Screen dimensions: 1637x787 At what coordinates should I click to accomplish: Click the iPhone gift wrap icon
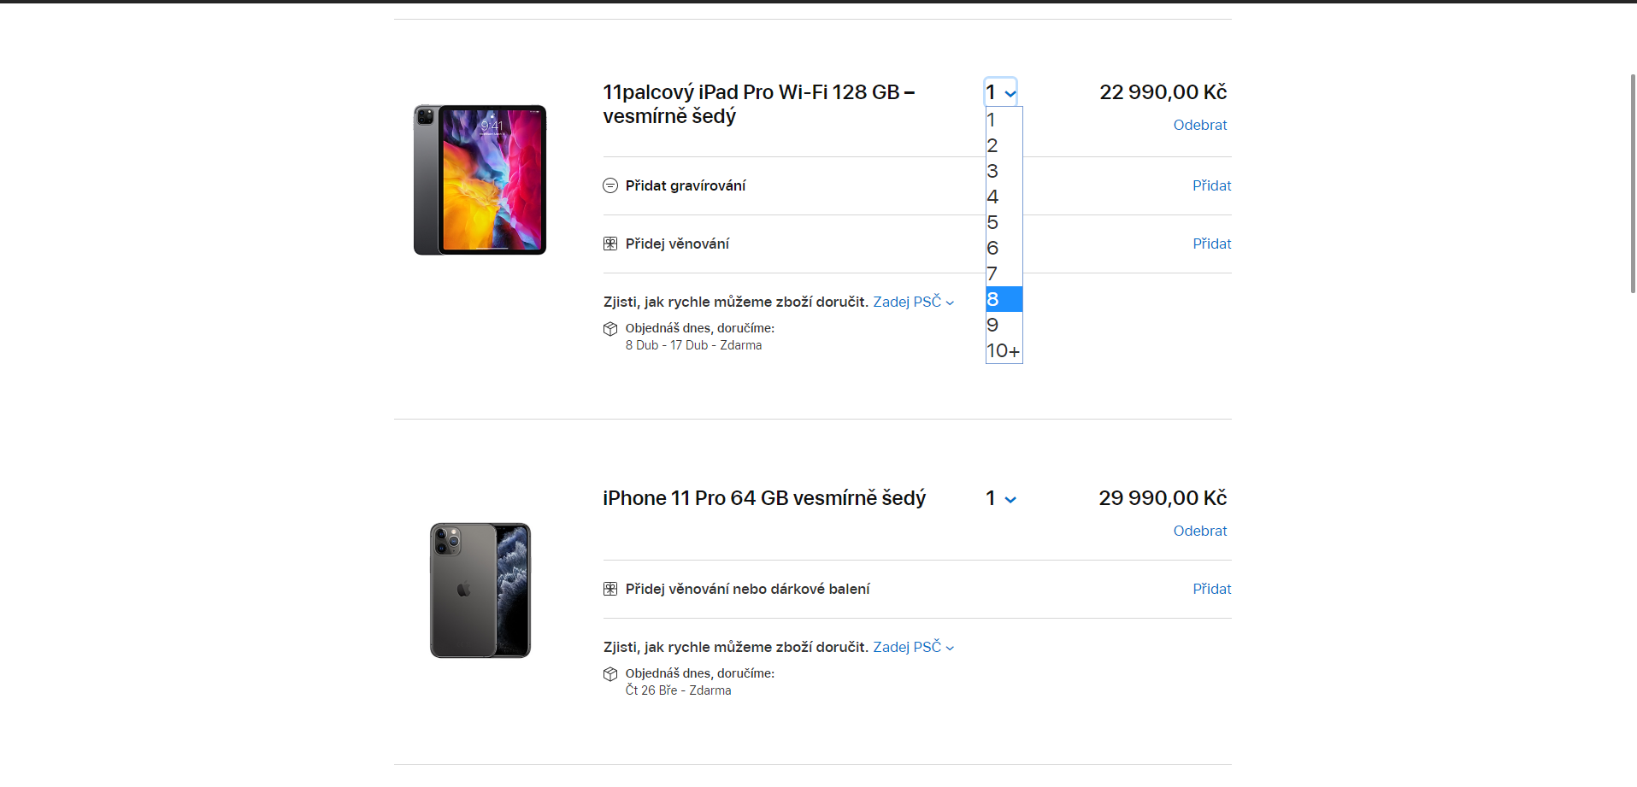coord(610,589)
